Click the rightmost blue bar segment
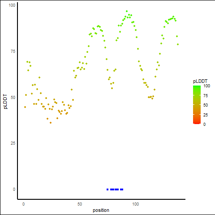The image size is (215, 215). [x=122, y=189]
